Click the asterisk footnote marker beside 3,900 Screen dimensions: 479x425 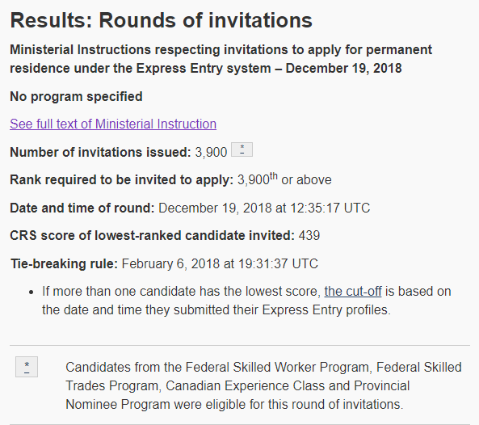point(242,149)
